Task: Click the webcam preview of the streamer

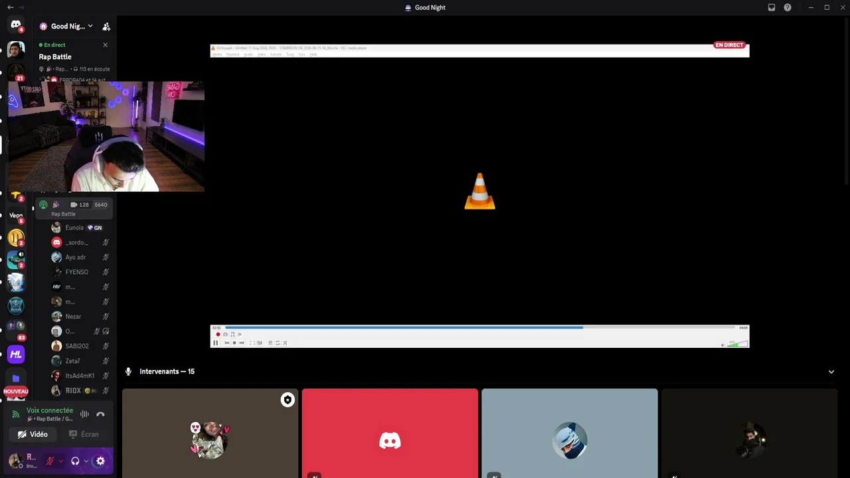Action: coord(106,137)
